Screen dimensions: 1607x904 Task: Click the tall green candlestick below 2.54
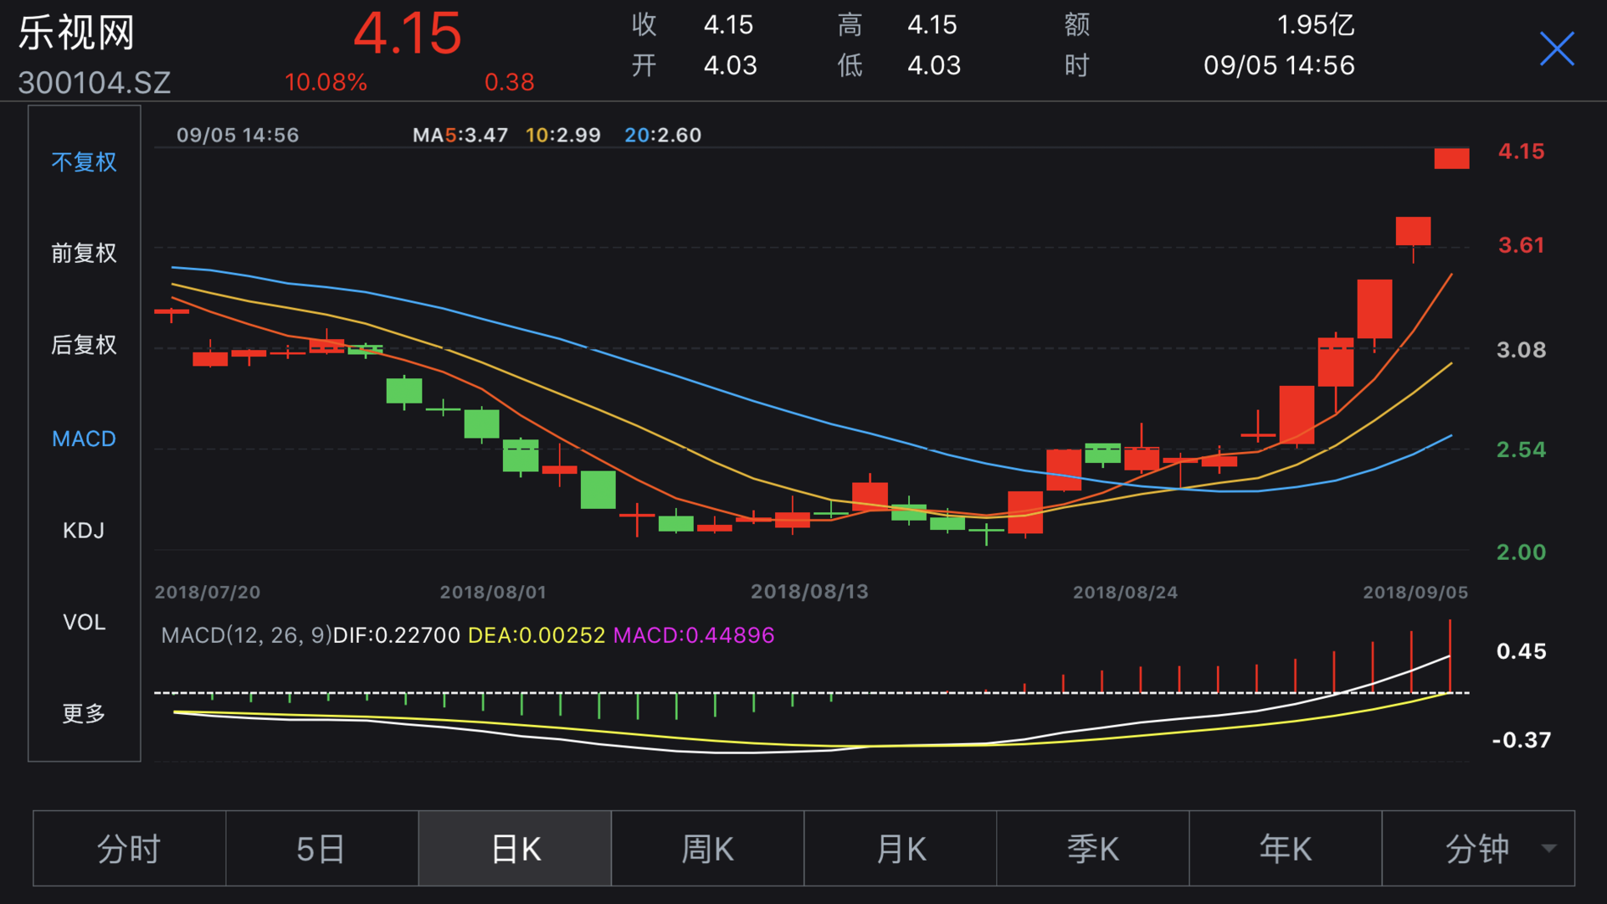pyautogui.click(x=598, y=490)
